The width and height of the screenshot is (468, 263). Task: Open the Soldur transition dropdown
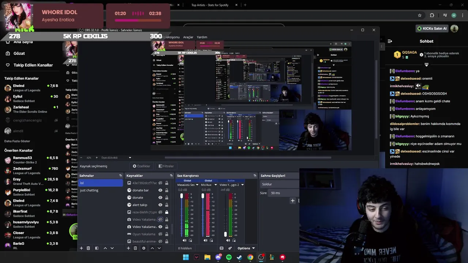280,184
